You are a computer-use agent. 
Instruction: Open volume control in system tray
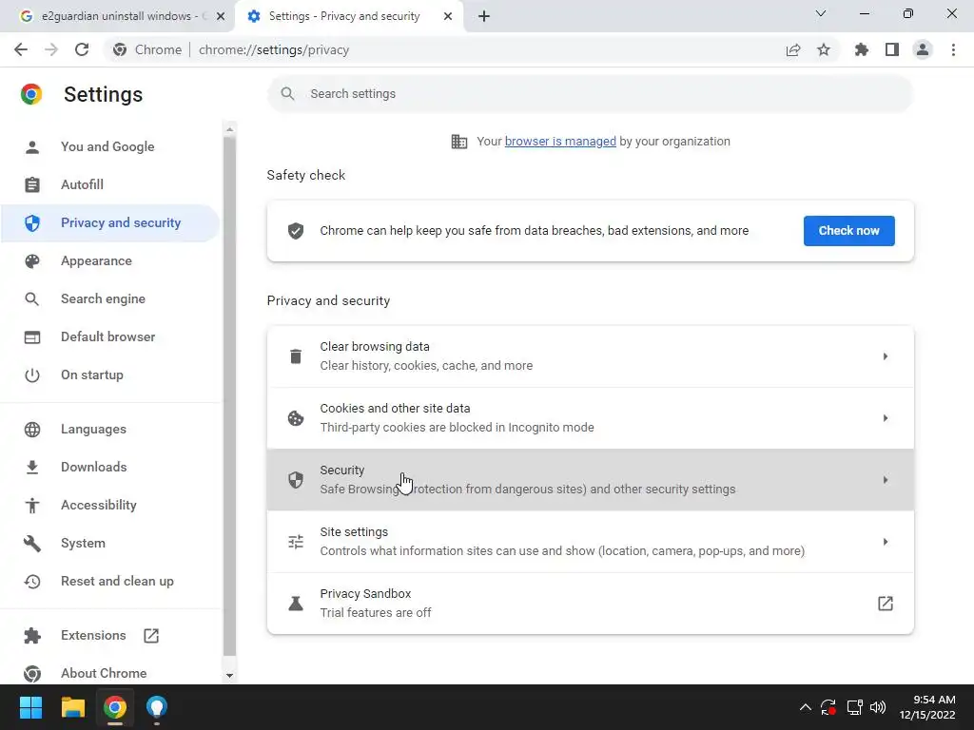[878, 707]
